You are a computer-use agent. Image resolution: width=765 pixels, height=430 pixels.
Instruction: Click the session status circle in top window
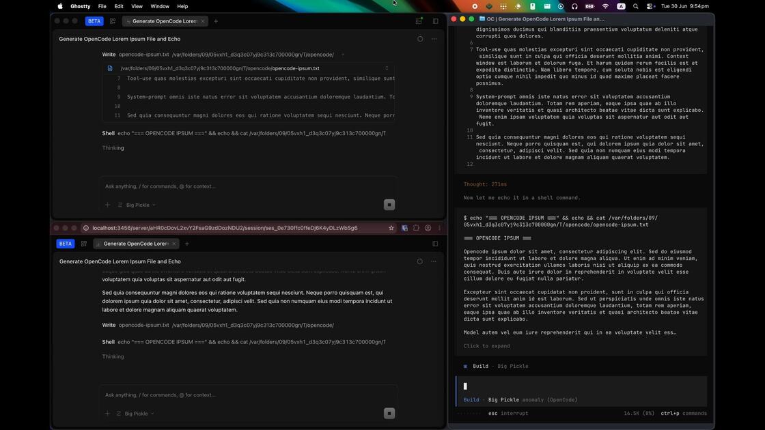point(420,39)
